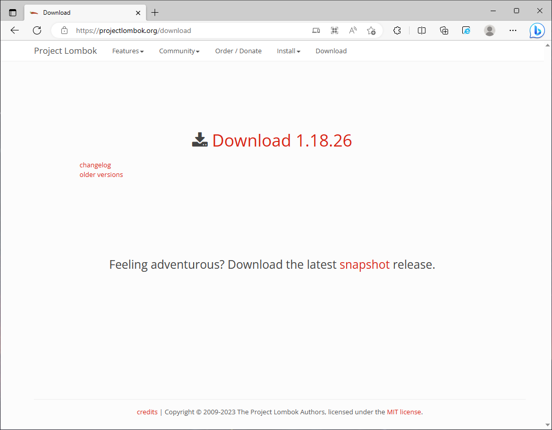The image size is (552, 430).
Task: Open the QR code generator icon
Action: [335, 30]
